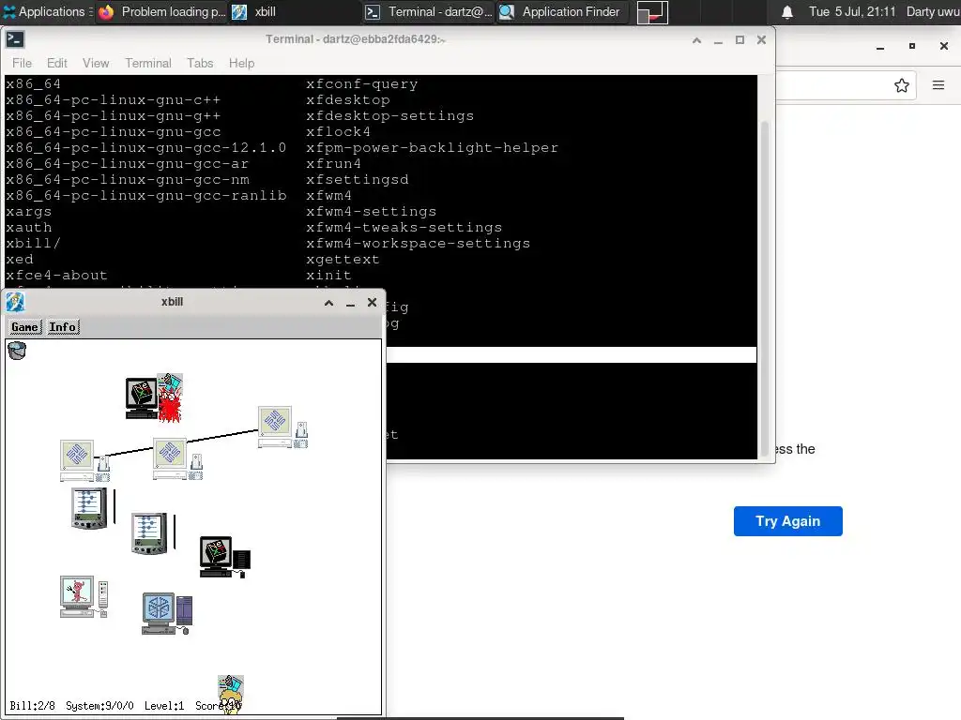Open the terminal File menu
Viewport: 961px width, 720px height.
tap(23, 63)
